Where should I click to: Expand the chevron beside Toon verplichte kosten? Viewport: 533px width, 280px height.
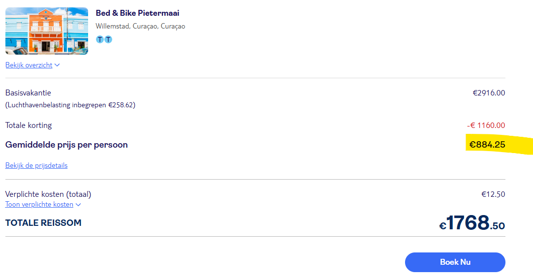click(x=78, y=205)
